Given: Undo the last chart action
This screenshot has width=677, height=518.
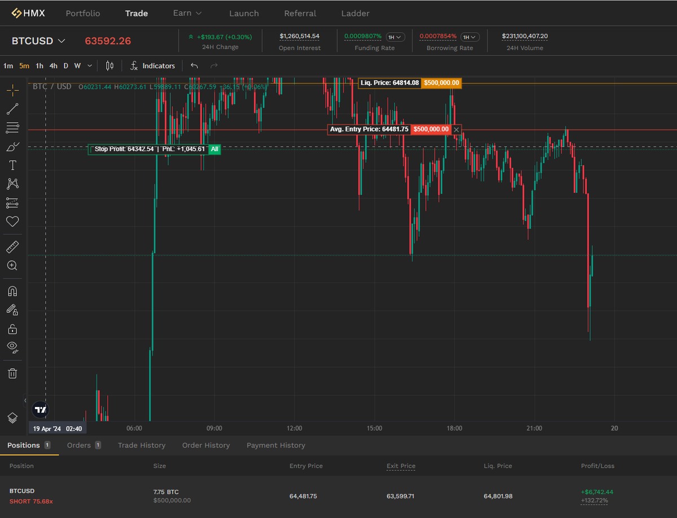Looking at the screenshot, I should click(194, 66).
